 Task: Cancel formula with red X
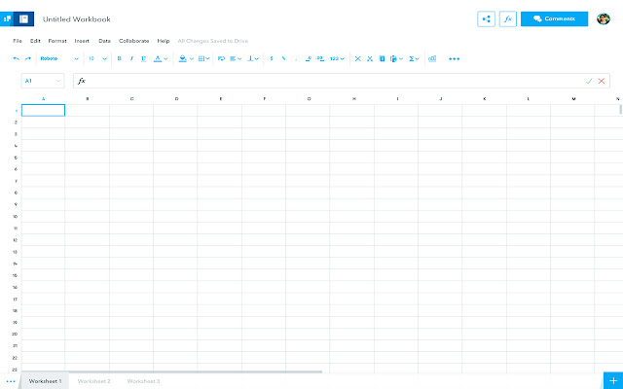[602, 81]
